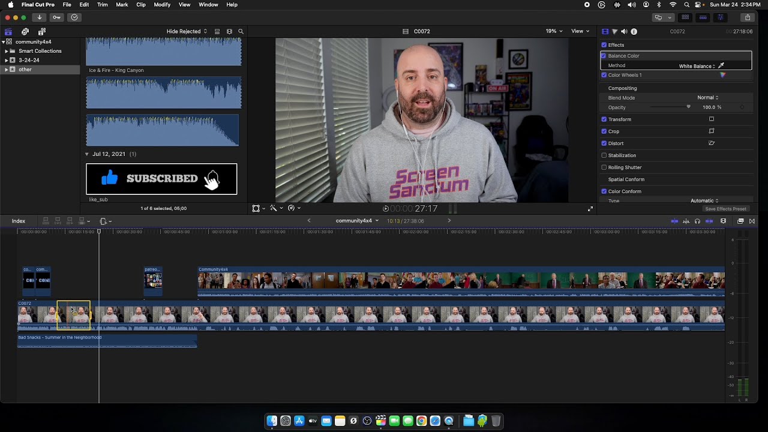The image size is (768, 432).
Task: Open the Photos and Audio sidebar
Action: pyautogui.click(x=25, y=31)
